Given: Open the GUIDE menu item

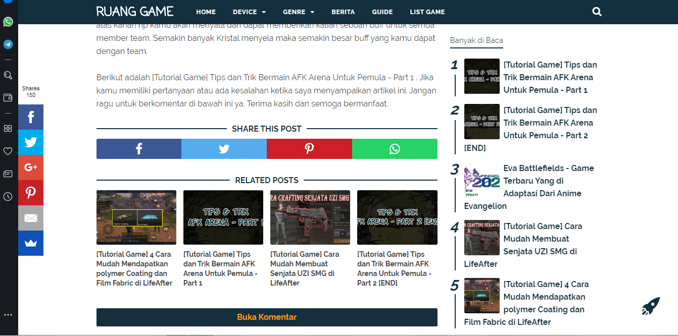Looking at the screenshot, I should [x=382, y=12].
